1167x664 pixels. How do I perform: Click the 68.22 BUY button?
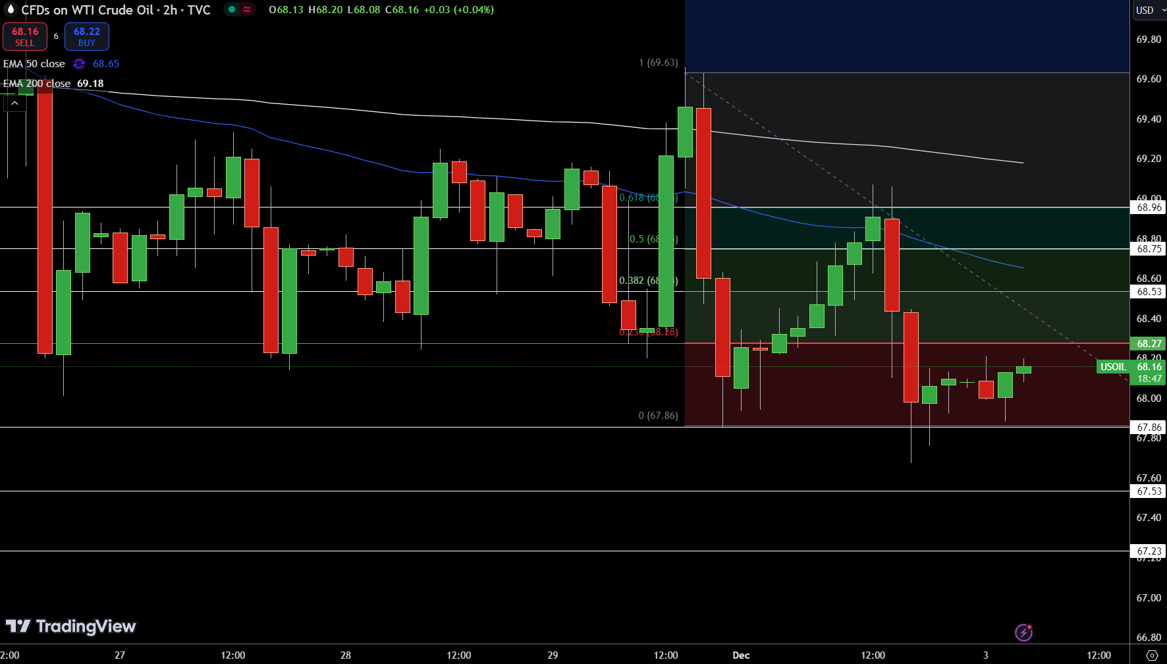click(87, 37)
